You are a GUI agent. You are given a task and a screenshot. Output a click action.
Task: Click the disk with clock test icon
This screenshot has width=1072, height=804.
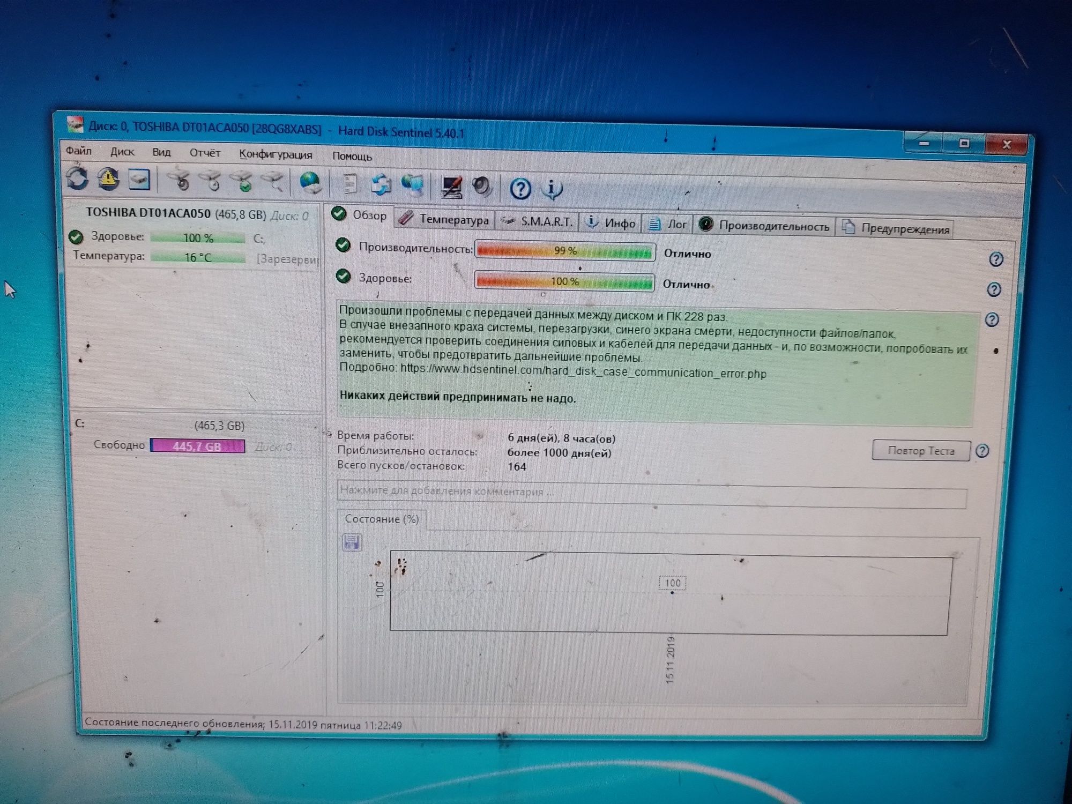coord(211,182)
